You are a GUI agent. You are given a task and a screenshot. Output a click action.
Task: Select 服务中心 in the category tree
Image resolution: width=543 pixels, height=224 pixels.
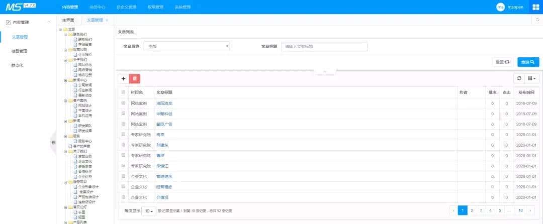[85, 141]
